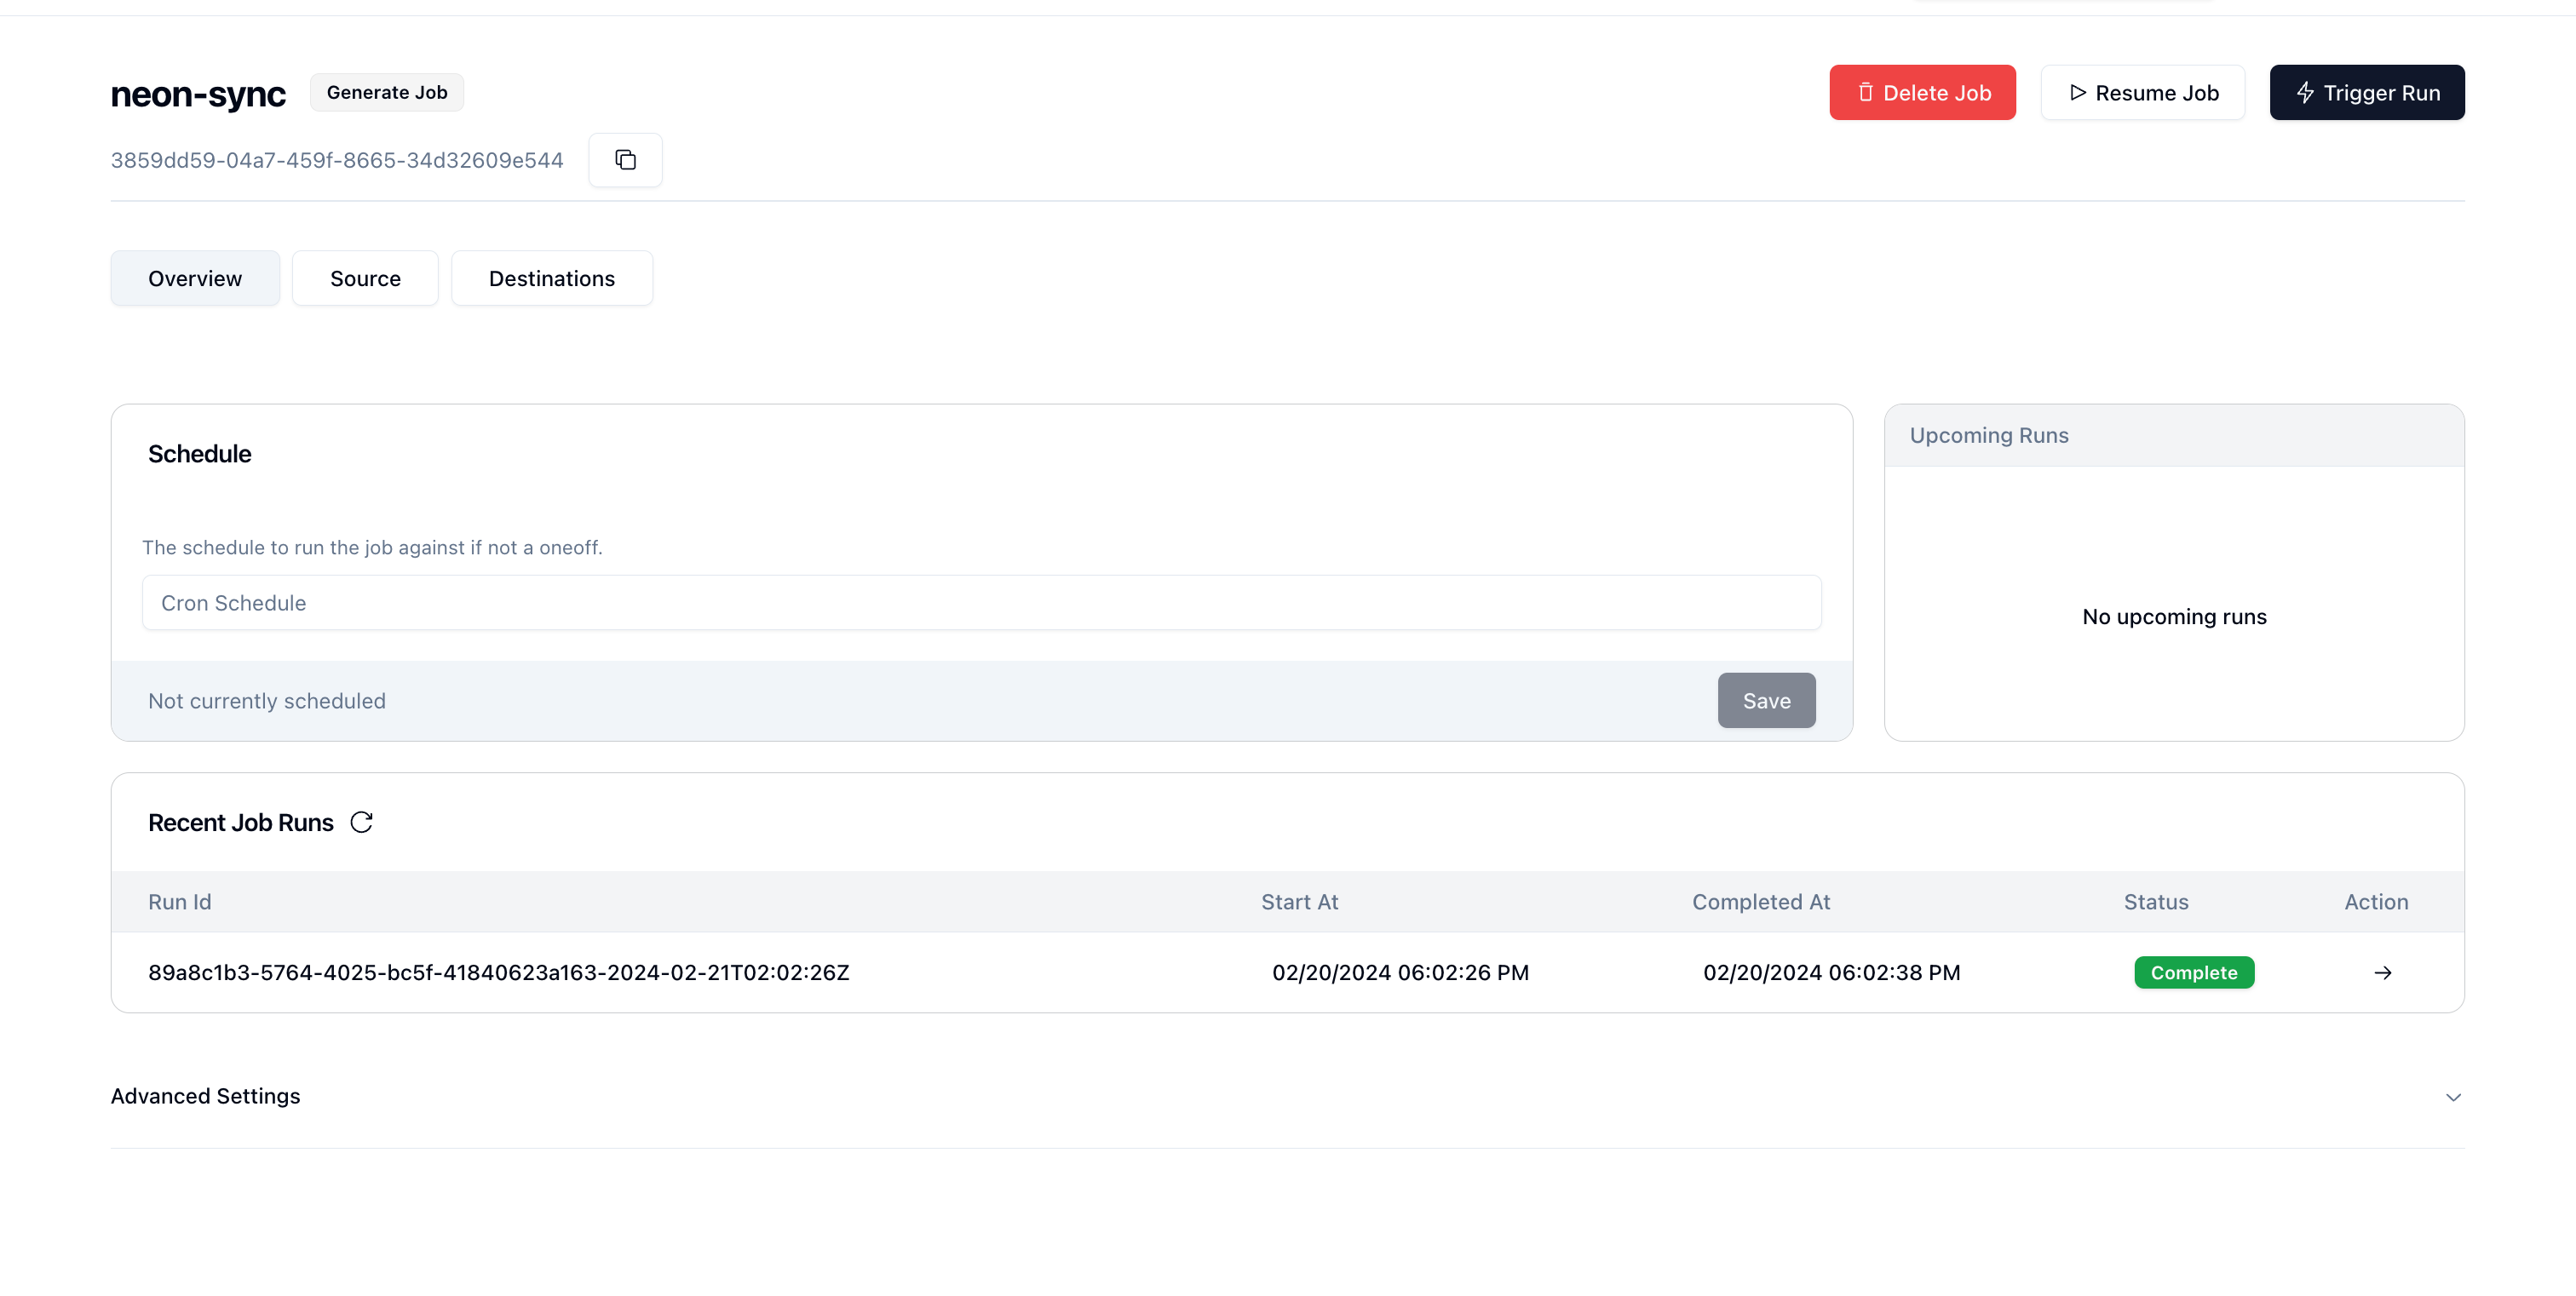Refresh the Recent Job Runs list

point(361,823)
